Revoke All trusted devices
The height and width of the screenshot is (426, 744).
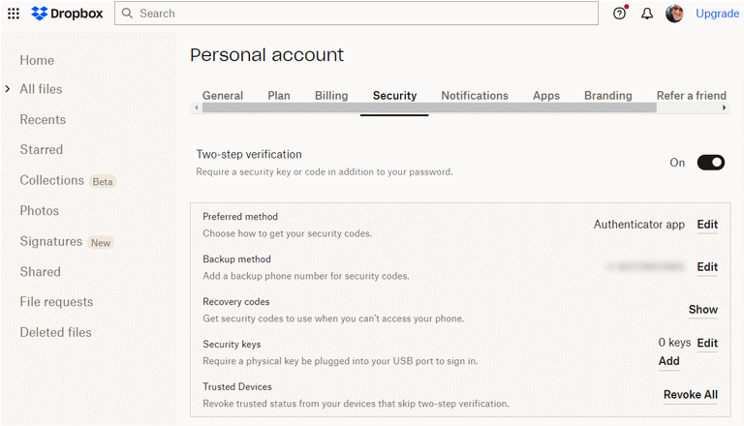[690, 395]
